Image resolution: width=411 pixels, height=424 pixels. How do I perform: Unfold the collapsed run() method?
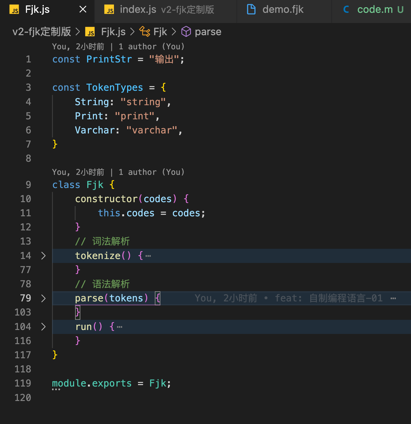tap(43, 327)
